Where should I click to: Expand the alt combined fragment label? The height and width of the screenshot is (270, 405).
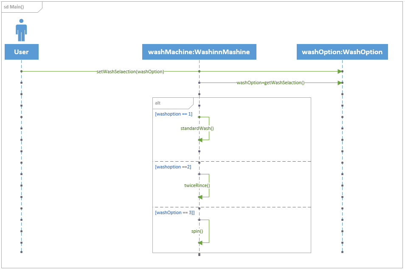coord(157,102)
